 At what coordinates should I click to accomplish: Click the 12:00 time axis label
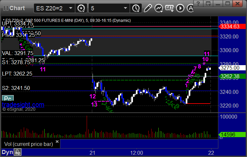(137, 153)
